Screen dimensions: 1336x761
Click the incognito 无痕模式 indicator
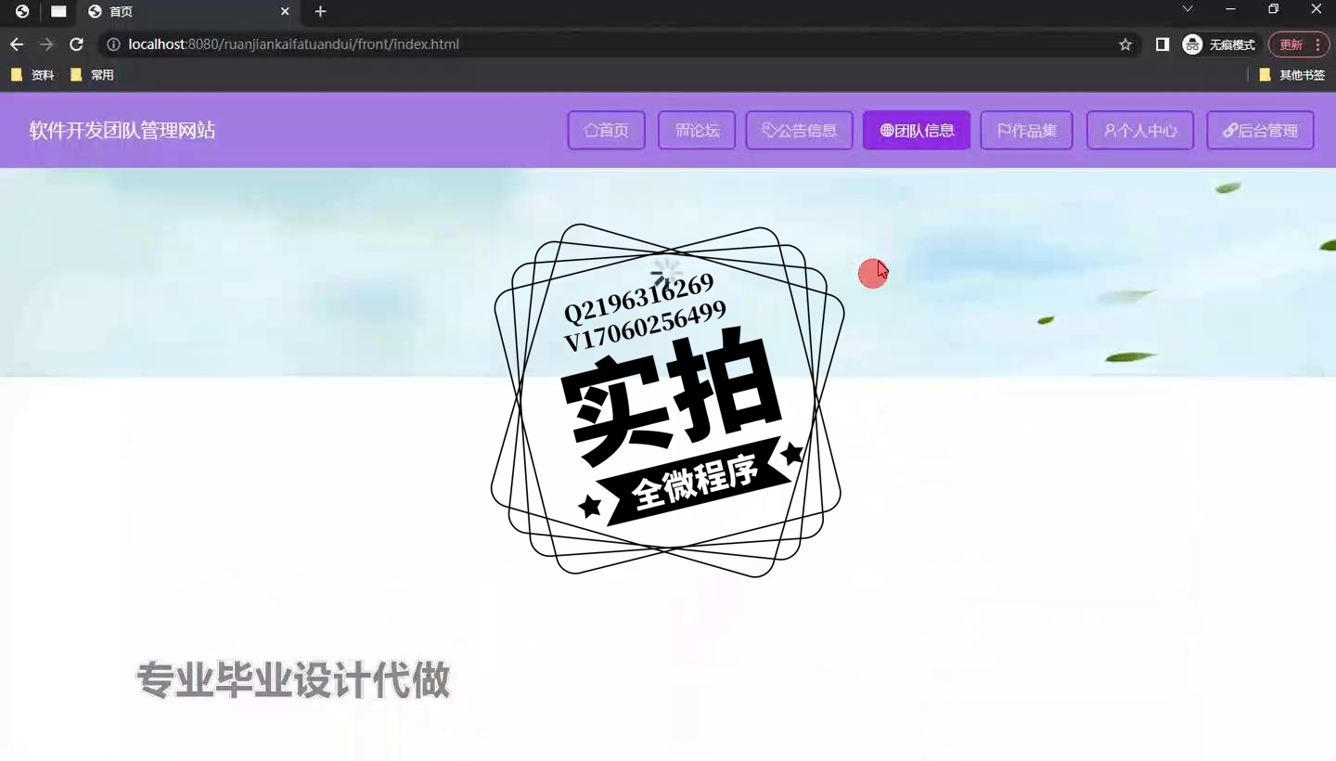click(1220, 45)
